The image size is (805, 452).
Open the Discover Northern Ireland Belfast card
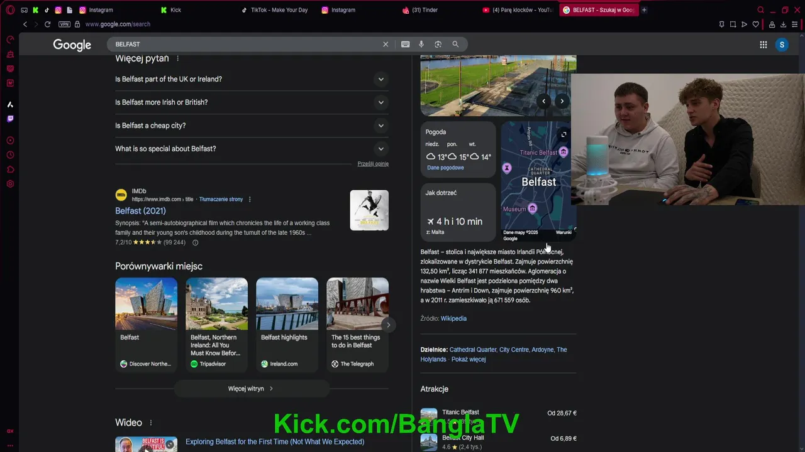point(146,325)
